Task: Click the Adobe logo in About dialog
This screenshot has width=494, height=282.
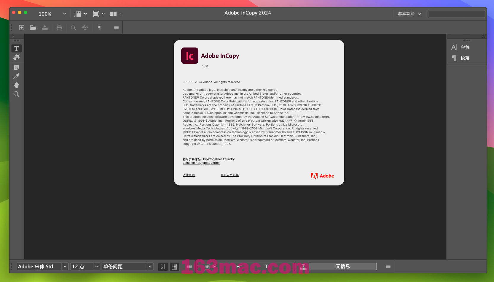Action: pos(322,176)
